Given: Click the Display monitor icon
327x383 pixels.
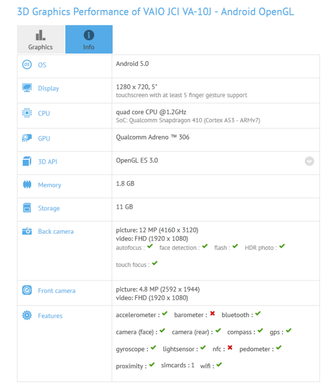Looking at the screenshot, I should click(27, 88).
